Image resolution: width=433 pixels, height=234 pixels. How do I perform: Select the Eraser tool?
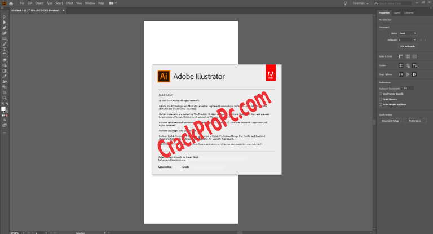coord(5,60)
